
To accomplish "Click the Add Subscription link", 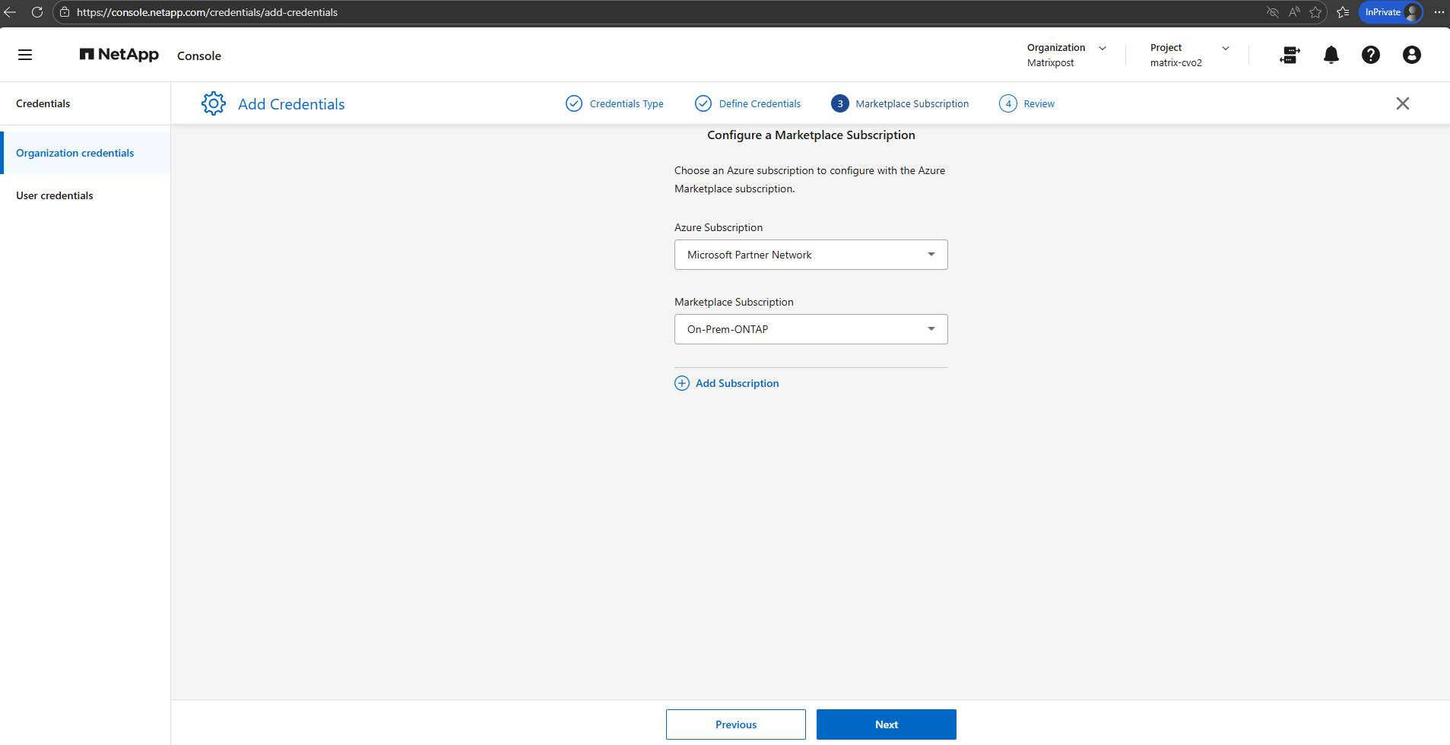I will [x=727, y=383].
